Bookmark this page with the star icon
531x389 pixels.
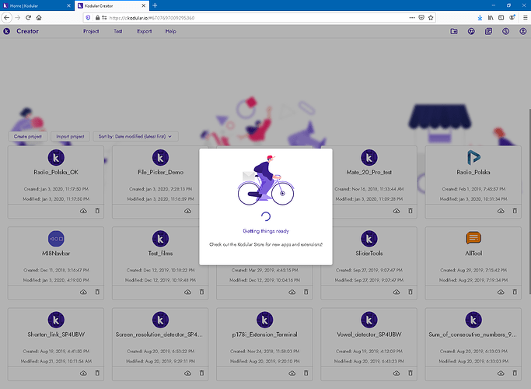coord(431,18)
